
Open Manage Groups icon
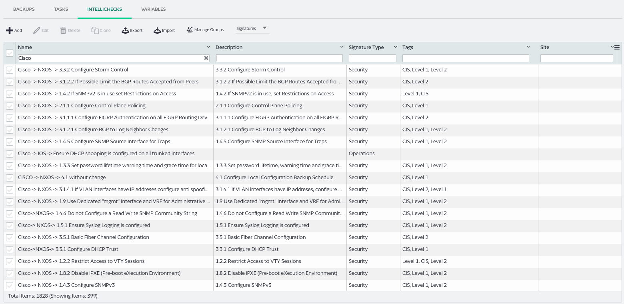pos(190,30)
